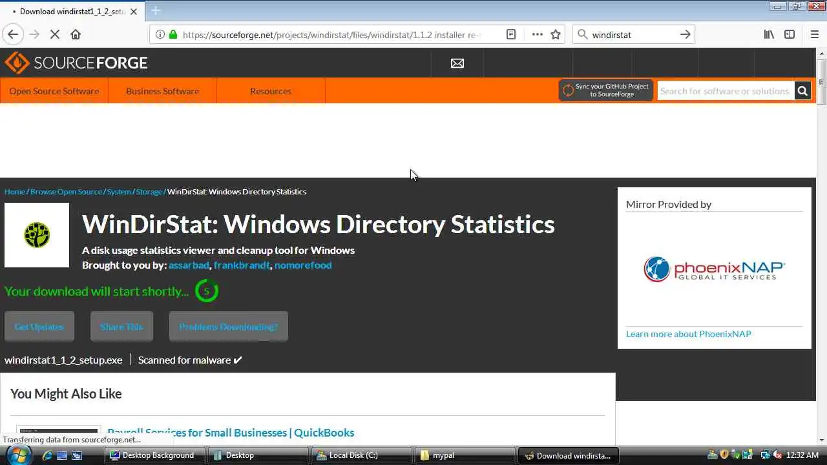Click Home breadcrumb link
827x465 pixels.
click(15, 192)
